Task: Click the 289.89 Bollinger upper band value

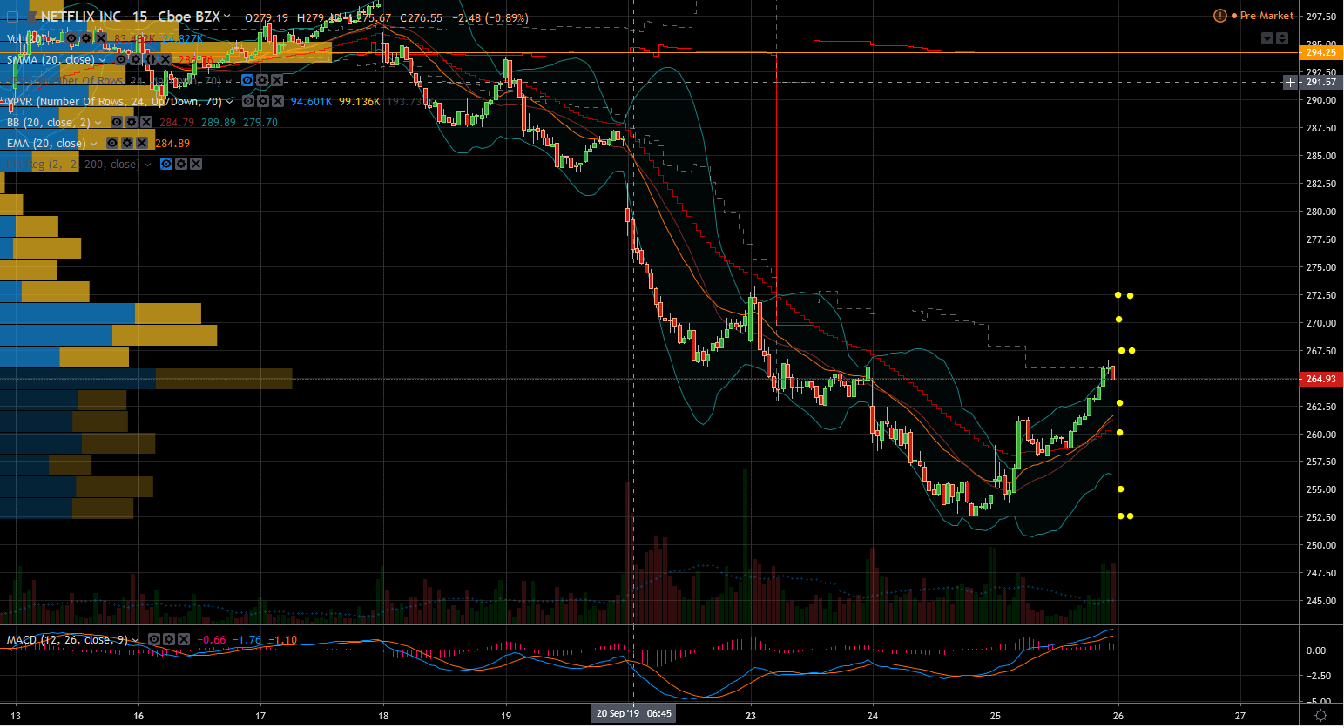Action: (x=219, y=123)
